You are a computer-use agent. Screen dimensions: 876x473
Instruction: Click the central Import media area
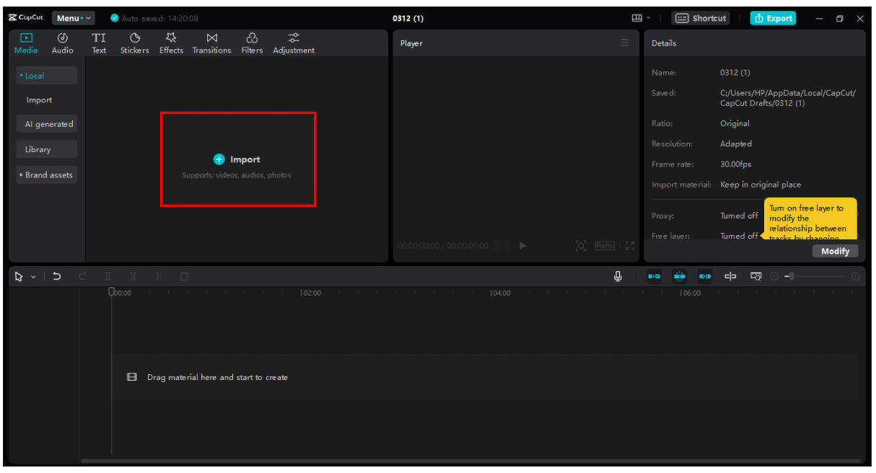(238, 159)
